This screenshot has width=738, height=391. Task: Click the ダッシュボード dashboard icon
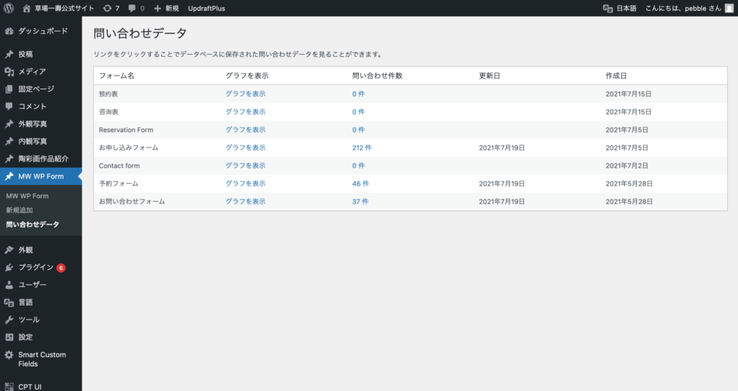pos(9,31)
